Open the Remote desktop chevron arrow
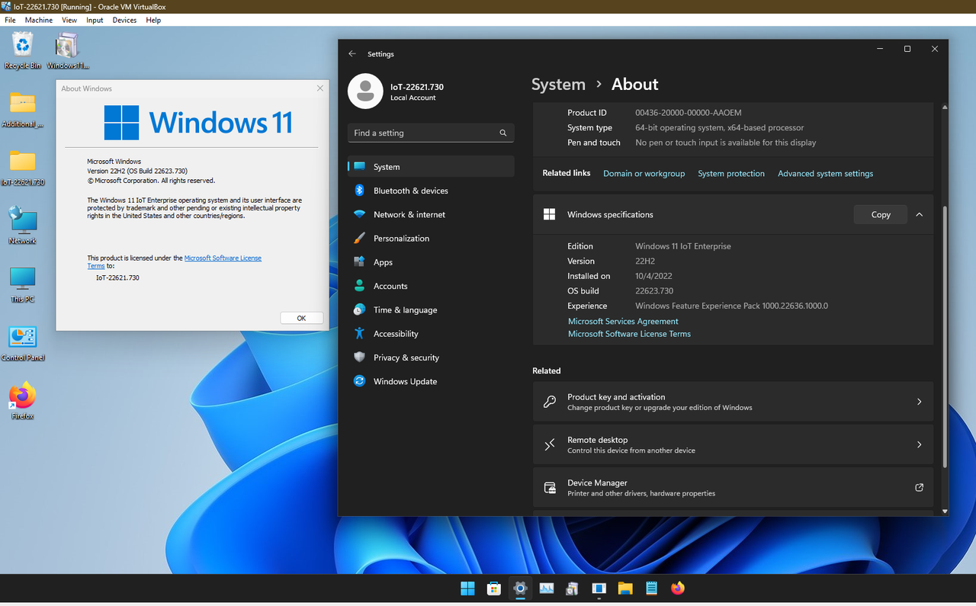The width and height of the screenshot is (976, 606). (x=919, y=444)
